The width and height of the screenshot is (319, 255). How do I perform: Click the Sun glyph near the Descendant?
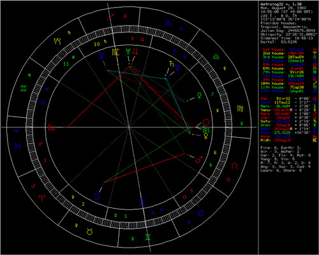[x=206, y=122]
